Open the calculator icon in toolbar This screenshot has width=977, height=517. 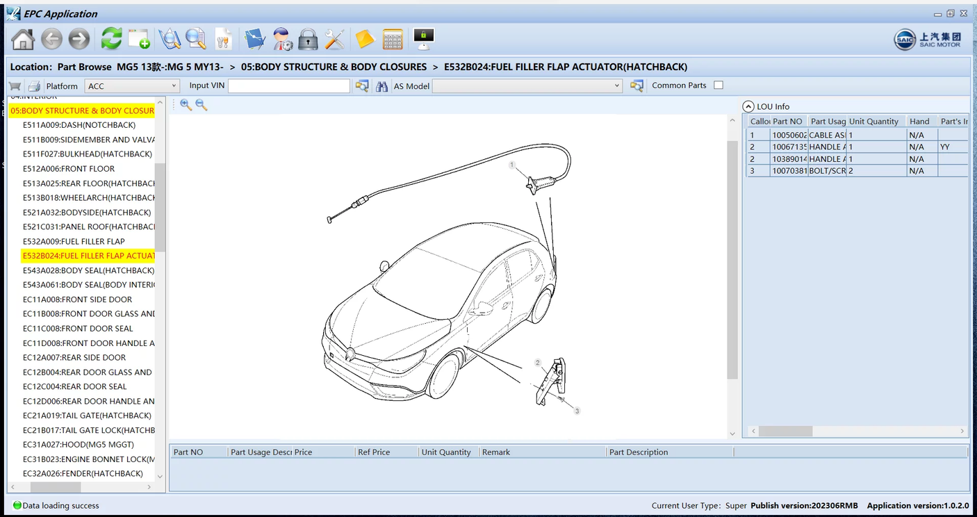(393, 40)
